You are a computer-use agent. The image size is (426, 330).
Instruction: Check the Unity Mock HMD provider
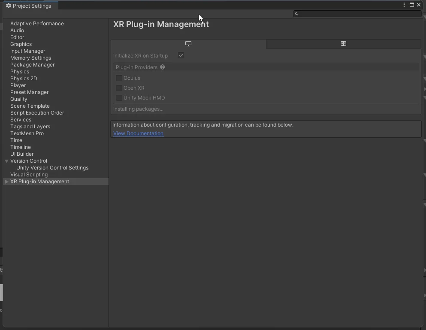point(119,98)
